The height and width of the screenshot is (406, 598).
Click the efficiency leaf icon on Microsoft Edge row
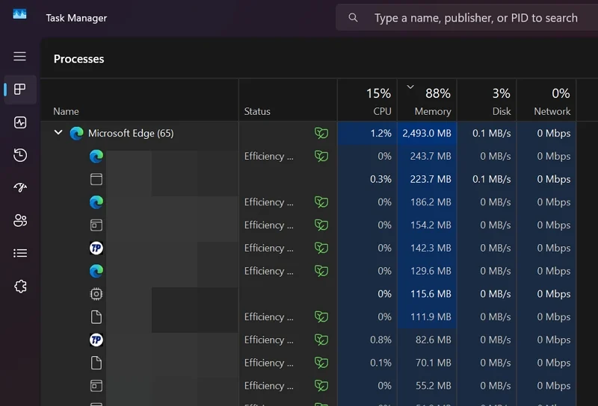[321, 134]
